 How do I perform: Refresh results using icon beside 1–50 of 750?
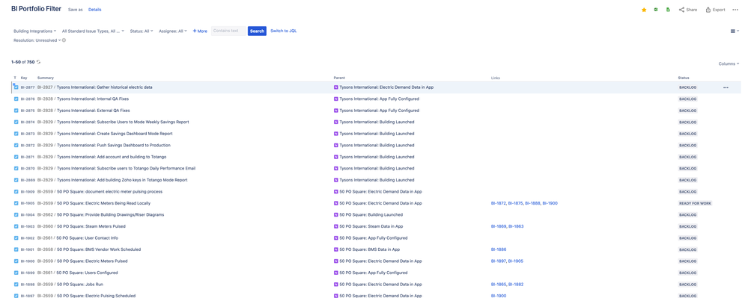39,62
